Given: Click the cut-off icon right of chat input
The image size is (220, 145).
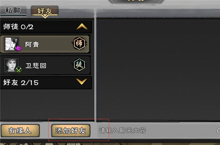Looking at the screenshot, I should [x=218, y=131].
